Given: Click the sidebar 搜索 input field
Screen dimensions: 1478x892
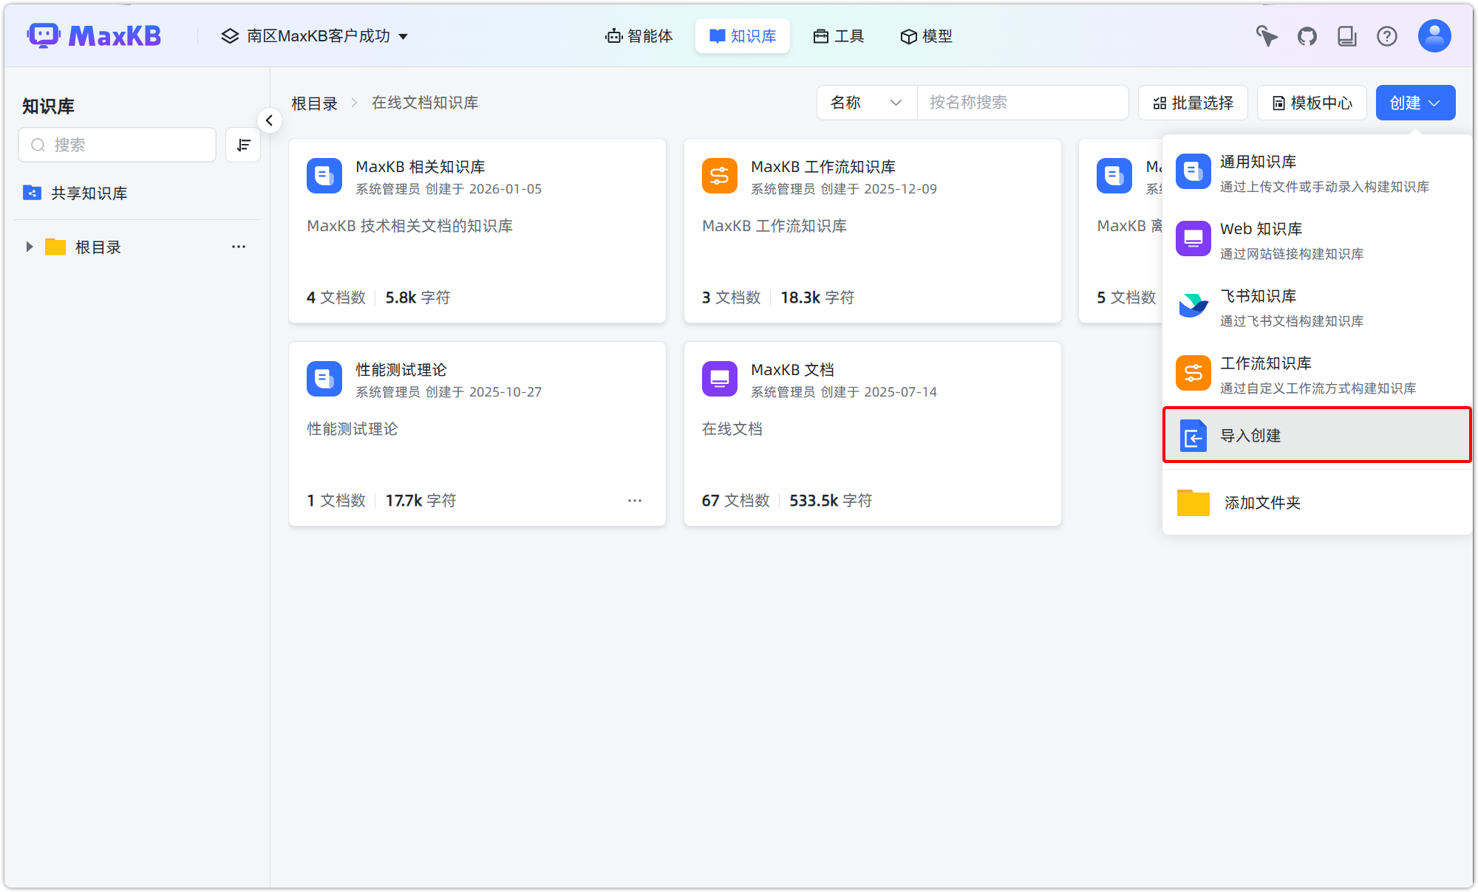Looking at the screenshot, I should click(x=118, y=145).
